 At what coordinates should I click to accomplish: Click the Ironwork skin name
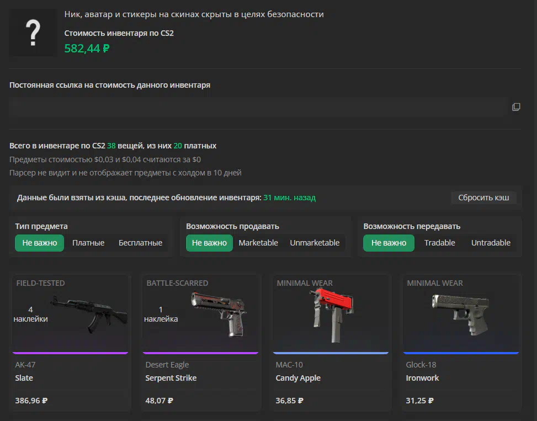pyautogui.click(x=422, y=378)
